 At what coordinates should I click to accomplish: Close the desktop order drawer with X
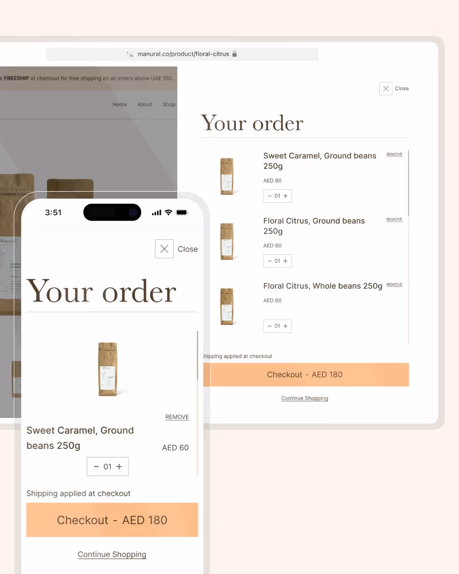[x=386, y=88]
